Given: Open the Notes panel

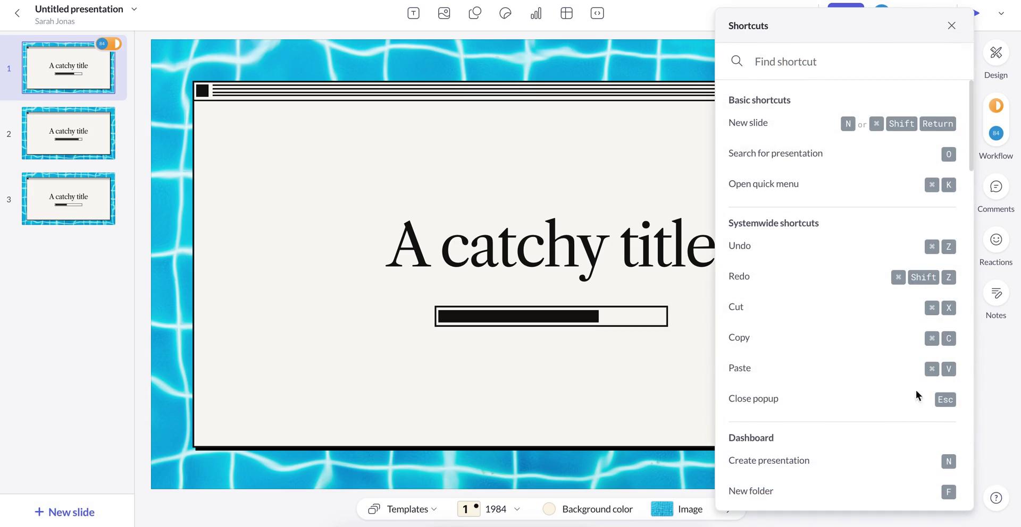Looking at the screenshot, I should pyautogui.click(x=996, y=300).
